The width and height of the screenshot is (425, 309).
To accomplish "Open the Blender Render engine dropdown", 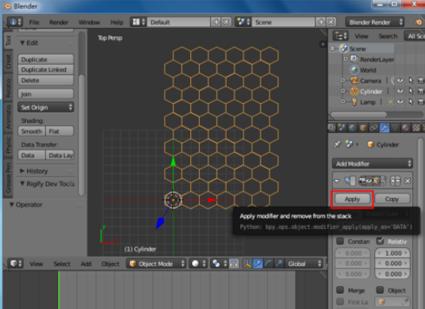I will (374, 22).
